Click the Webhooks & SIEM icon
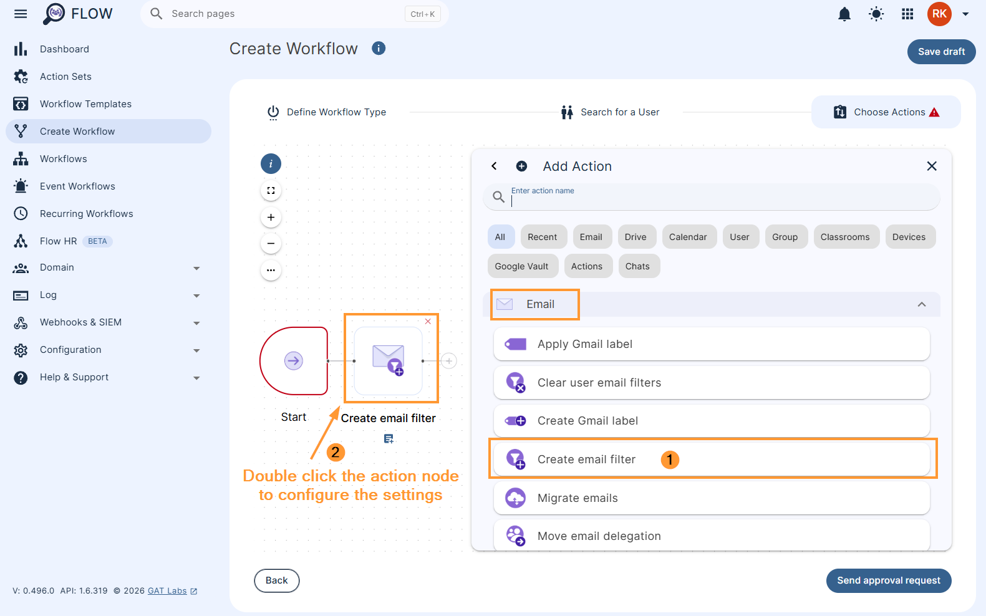 (21, 322)
